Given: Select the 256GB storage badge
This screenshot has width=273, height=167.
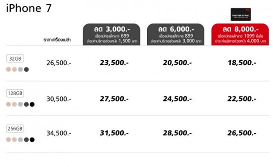Looking at the screenshot, I should (15, 129).
